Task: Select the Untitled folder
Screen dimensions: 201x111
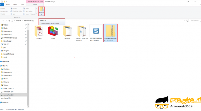Action: (68, 32)
